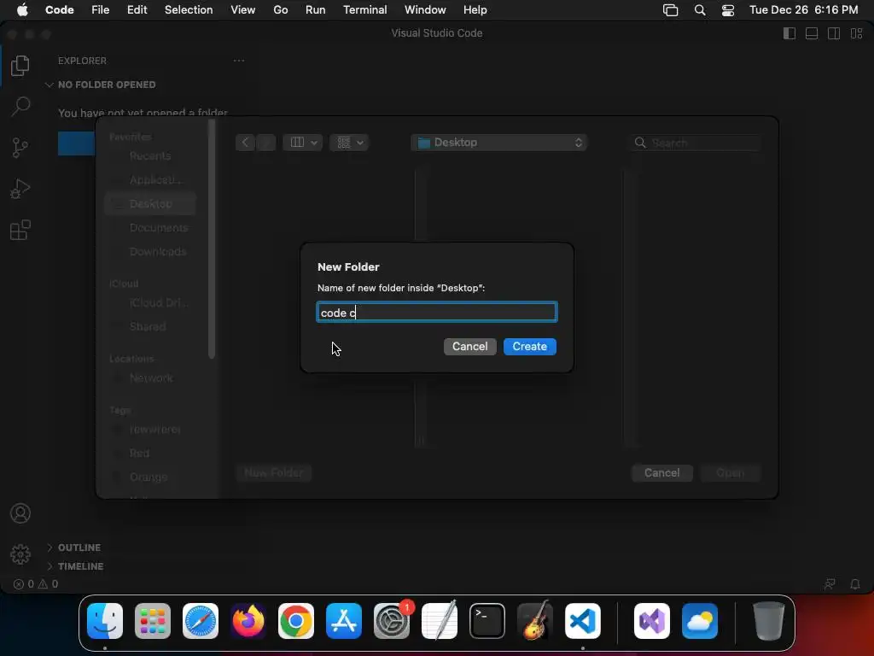Open Finder from the Dock
This screenshot has height=656, width=874.
pos(105,621)
